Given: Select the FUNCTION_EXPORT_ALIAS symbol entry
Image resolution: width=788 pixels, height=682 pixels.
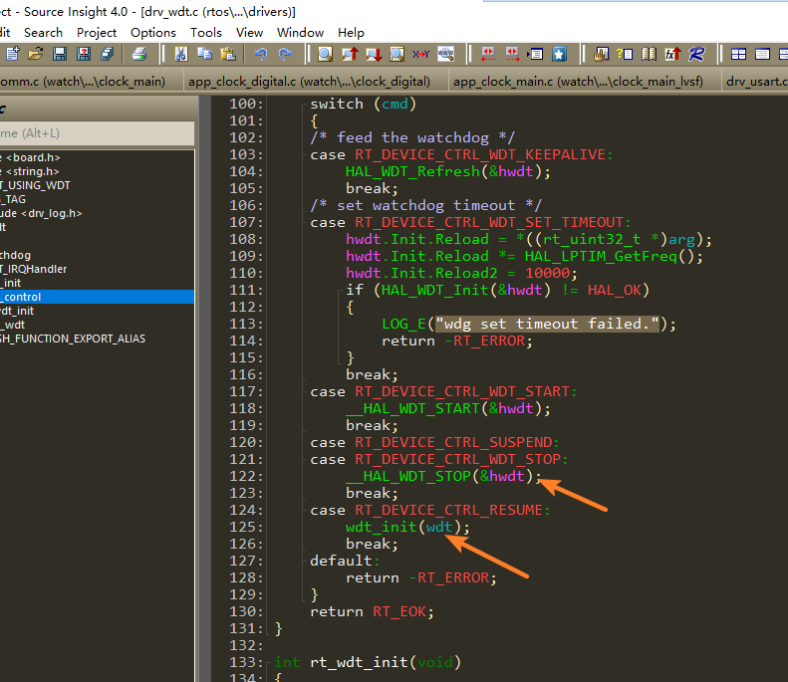Looking at the screenshot, I should click(73, 339).
